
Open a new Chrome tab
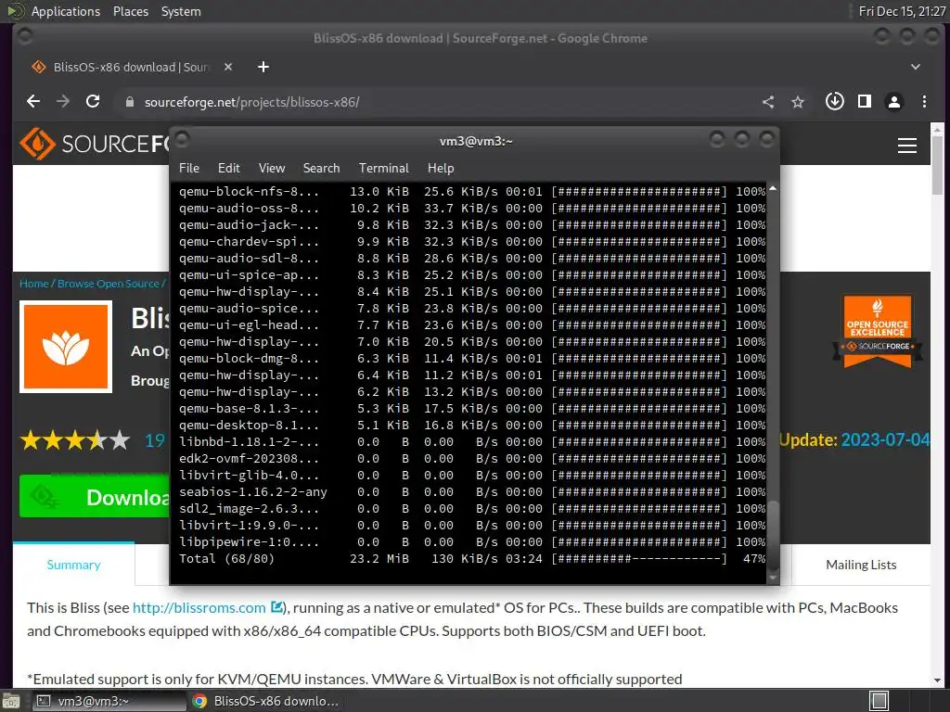tap(263, 67)
